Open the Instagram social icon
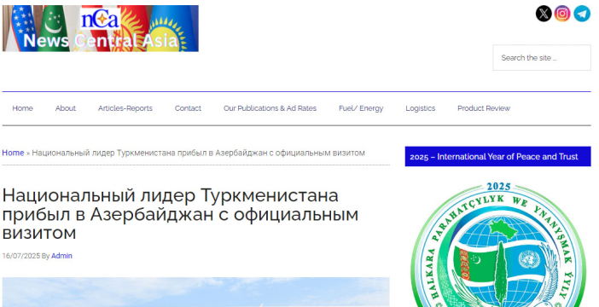Viewport: 599px width, 307px height. click(x=562, y=14)
